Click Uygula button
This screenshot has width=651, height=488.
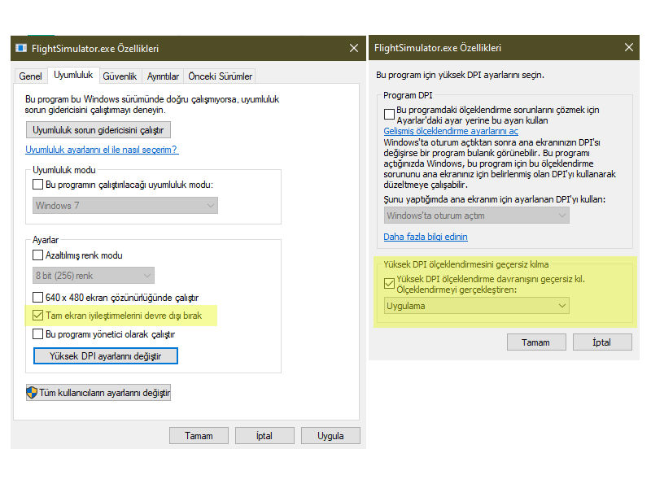pyautogui.click(x=330, y=436)
